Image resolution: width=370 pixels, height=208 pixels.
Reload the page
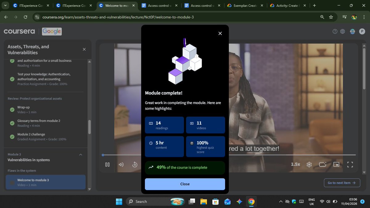[x=25, y=17]
